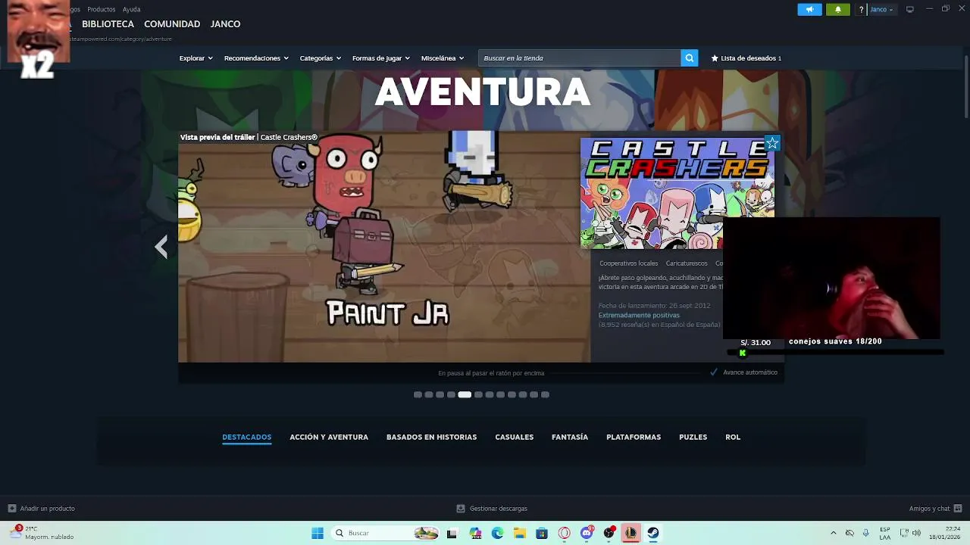The width and height of the screenshot is (970, 545).
Task: Click the Caricaturescos tag
Action: (x=687, y=263)
